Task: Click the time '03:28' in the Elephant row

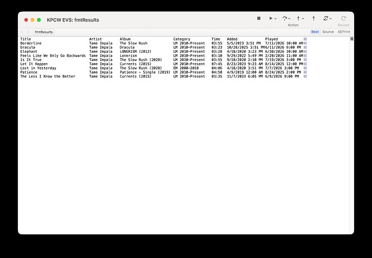Action: pos(217,51)
